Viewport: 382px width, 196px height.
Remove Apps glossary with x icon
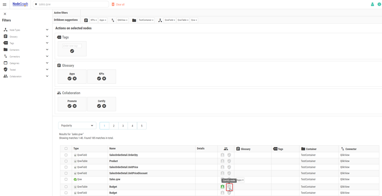coord(74,78)
